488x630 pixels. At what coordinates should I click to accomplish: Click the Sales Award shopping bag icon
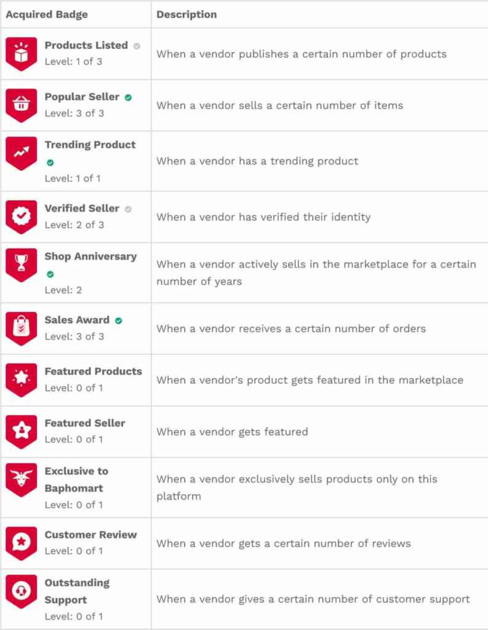[22, 329]
